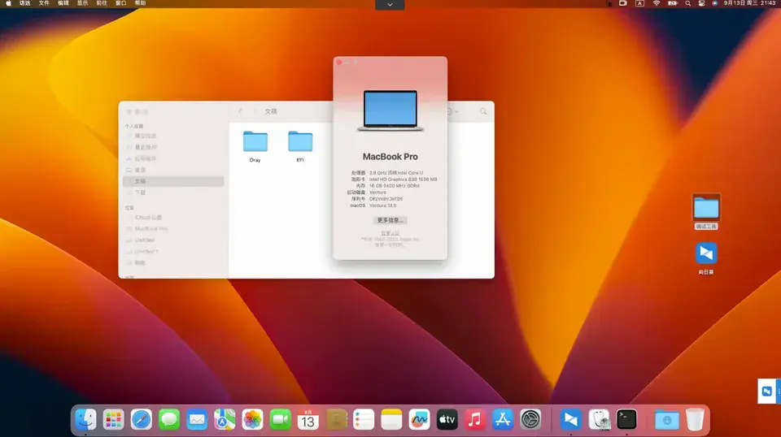Open Freeform app in the Dock
Viewport: 781px width, 437px height.
click(x=420, y=420)
